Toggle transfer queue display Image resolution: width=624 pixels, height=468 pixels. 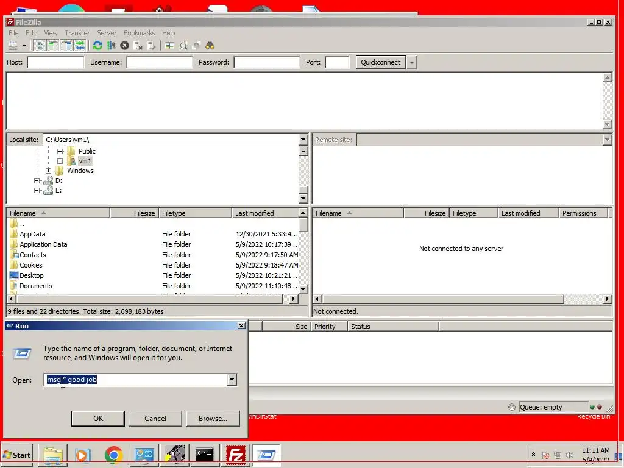(80, 46)
